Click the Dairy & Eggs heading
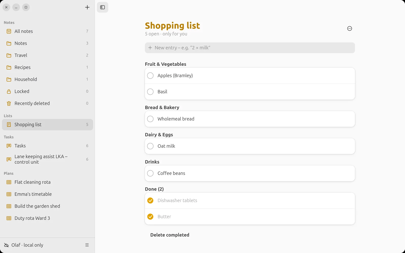Viewport: 405px width, 253px height. click(x=159, y=135)
